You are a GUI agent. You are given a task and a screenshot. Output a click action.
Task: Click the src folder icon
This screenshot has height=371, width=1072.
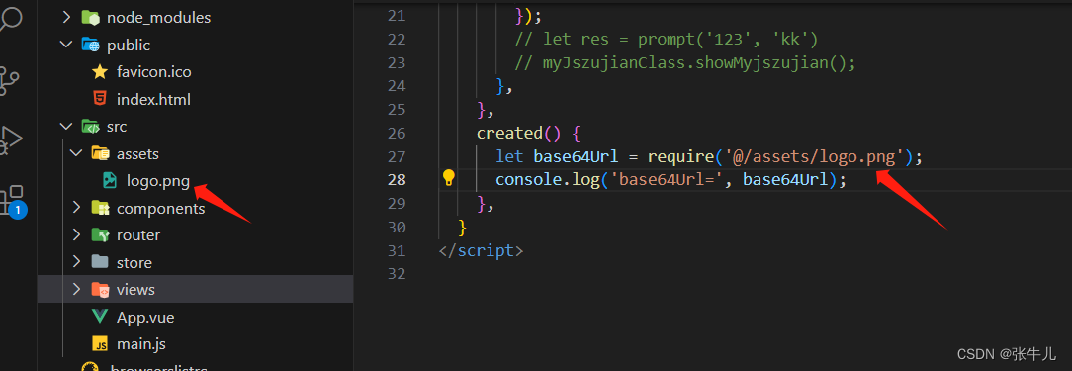click(90, 126)
